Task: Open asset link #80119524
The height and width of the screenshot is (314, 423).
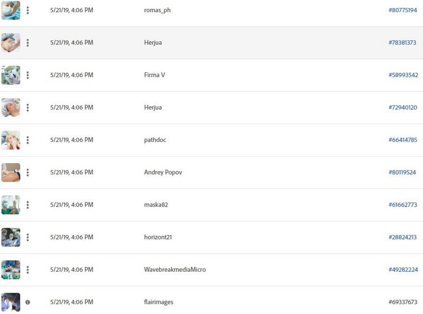Action: pos(402,173)
